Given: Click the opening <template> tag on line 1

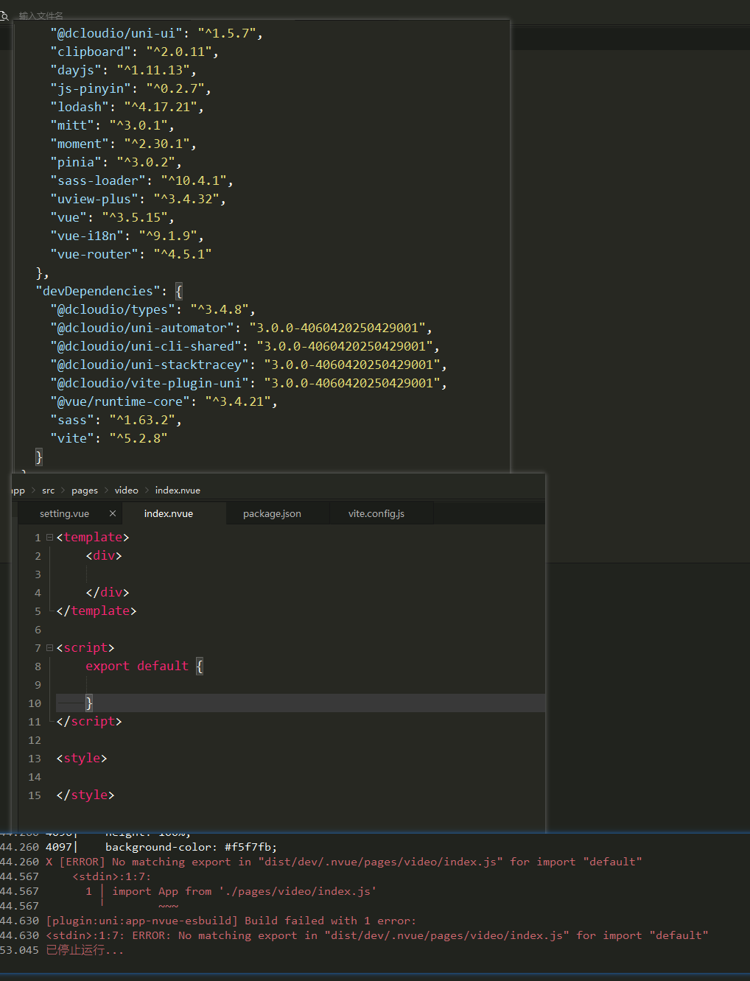Looking at the screenshot, I should tap(93, 538).
